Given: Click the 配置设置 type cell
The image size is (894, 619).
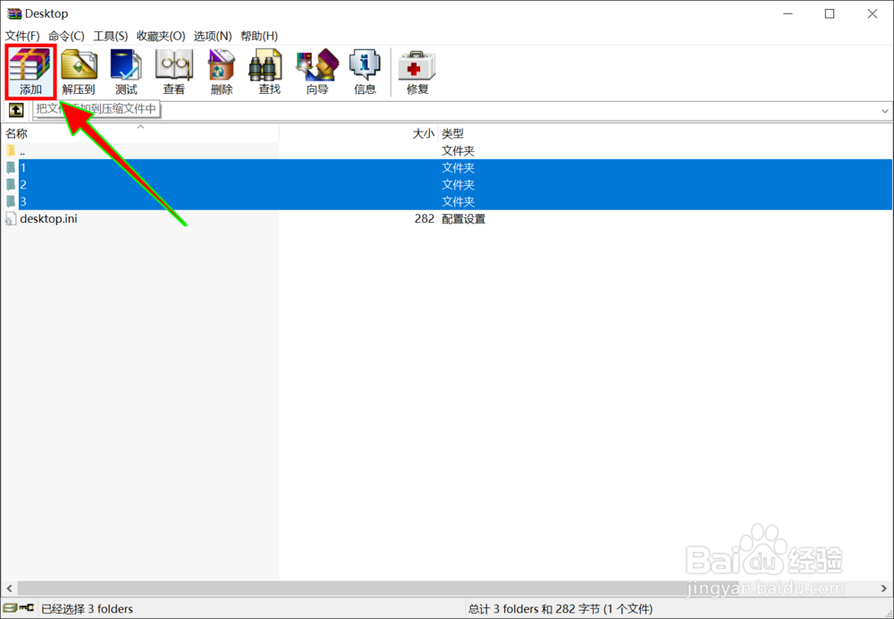Looking at the screenshot, I should (463, 219).
